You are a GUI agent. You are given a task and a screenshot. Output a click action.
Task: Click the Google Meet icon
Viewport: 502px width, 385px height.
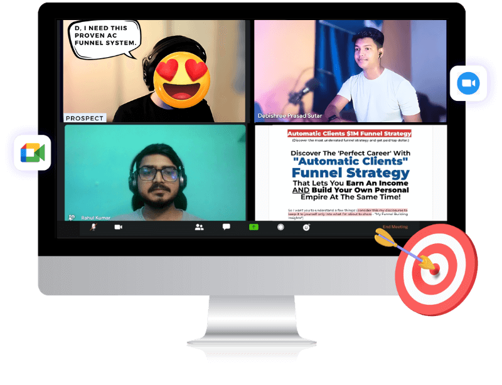[32, 152]
